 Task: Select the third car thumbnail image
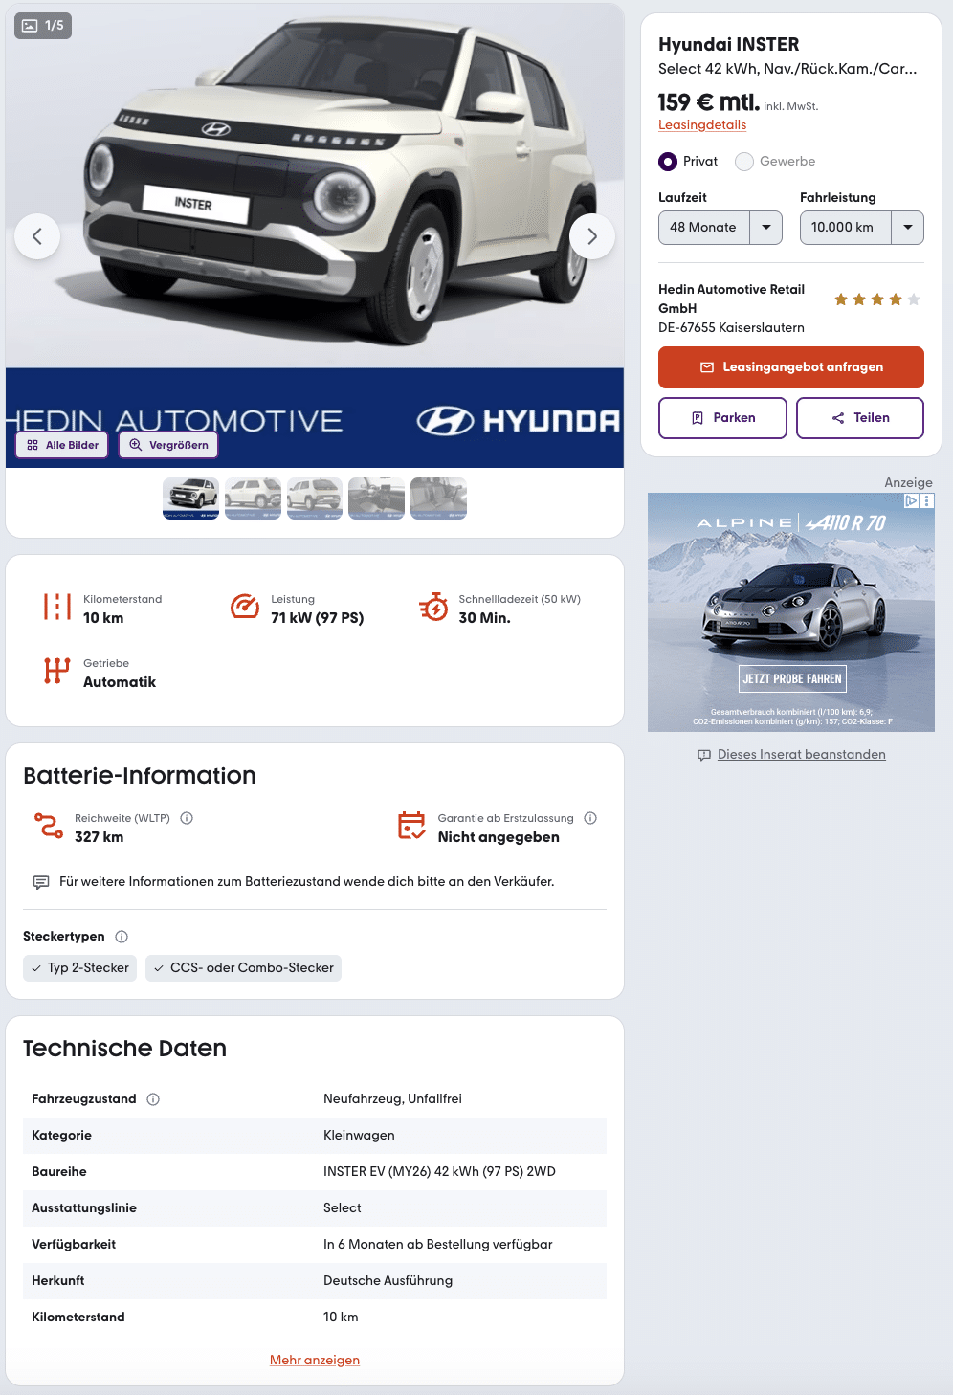[x=315, y=498]
